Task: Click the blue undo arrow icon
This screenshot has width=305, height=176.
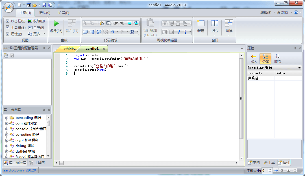Action: 112,32
